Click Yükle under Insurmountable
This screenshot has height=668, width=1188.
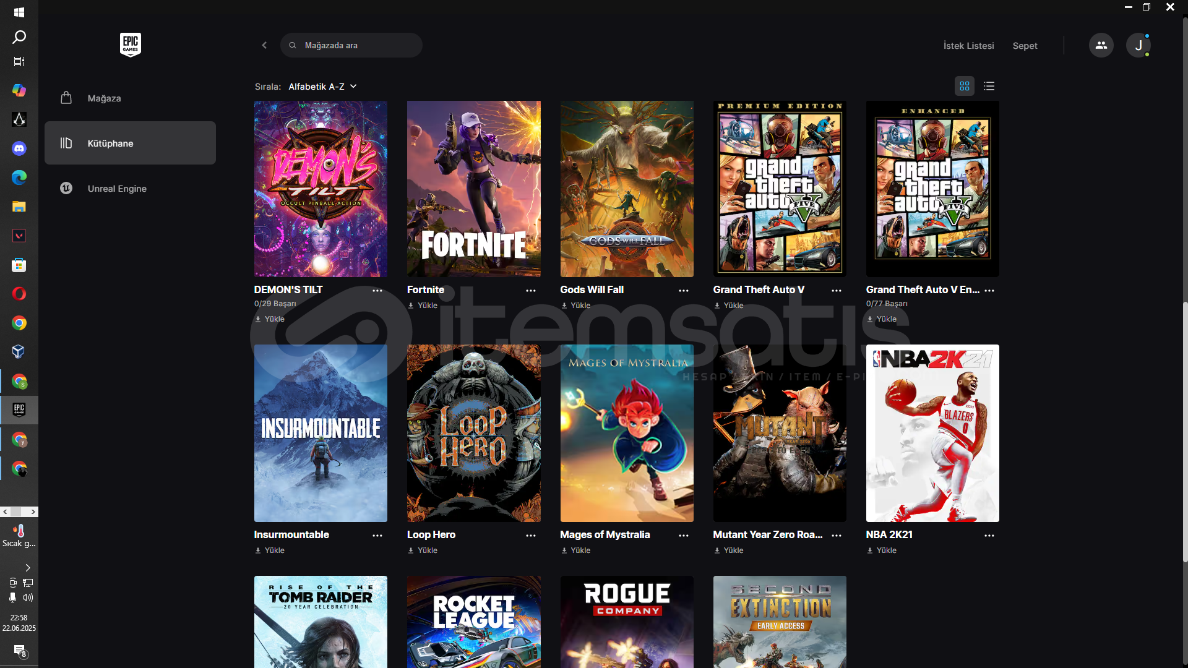[x=270, y=550]
